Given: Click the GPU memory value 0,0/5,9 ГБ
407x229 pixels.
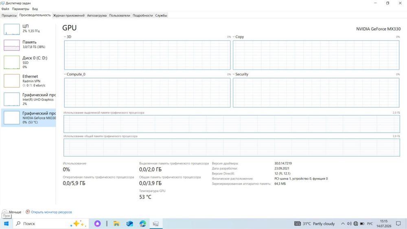Looking at the screenshot, I should click(x=74, y=183).
